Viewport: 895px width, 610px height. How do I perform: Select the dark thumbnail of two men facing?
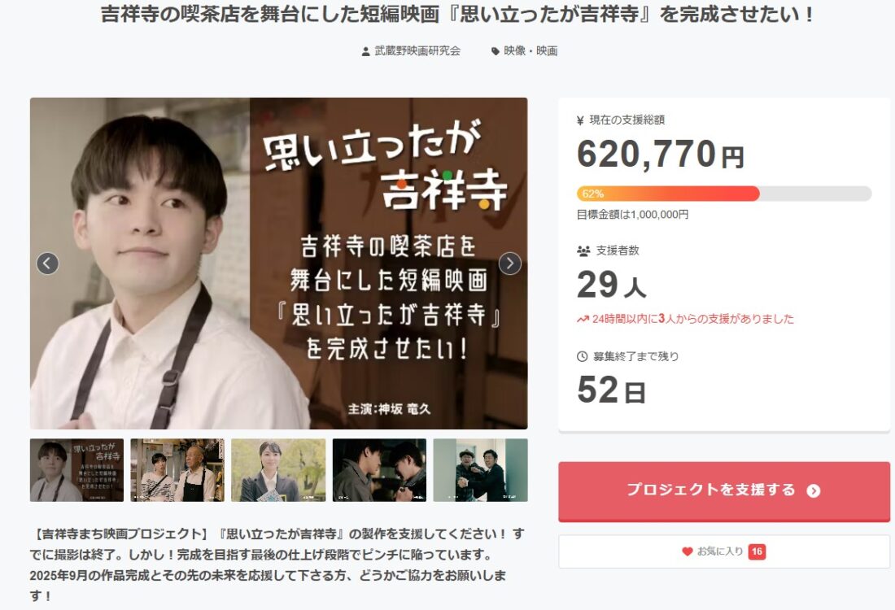point(380,470)
